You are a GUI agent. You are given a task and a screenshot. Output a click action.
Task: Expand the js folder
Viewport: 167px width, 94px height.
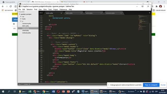pos(21,21)
